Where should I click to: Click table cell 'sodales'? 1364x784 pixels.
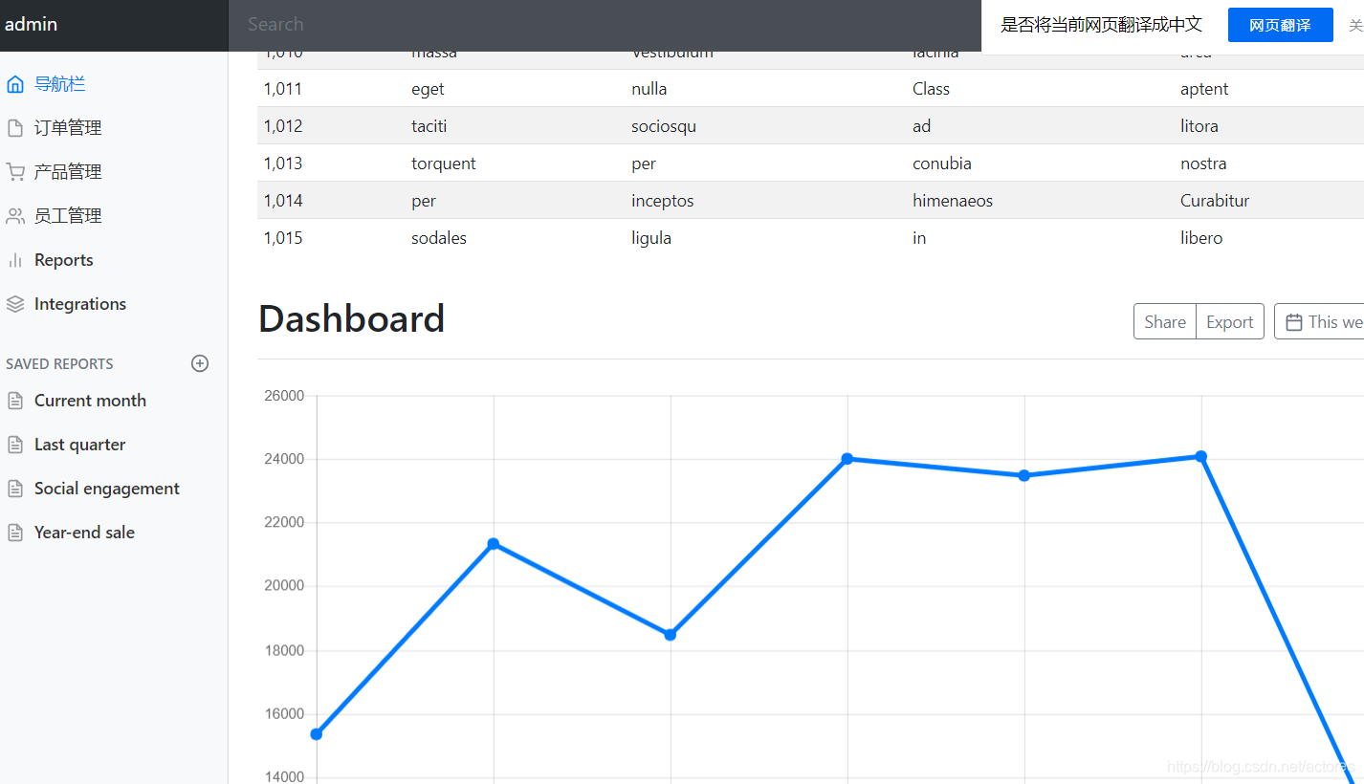439,238
